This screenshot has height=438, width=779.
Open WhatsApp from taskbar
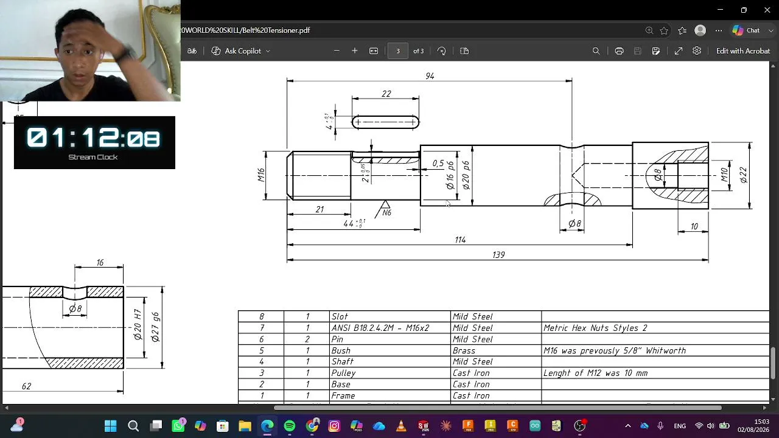pyautogui.click(x=178, y=426)
